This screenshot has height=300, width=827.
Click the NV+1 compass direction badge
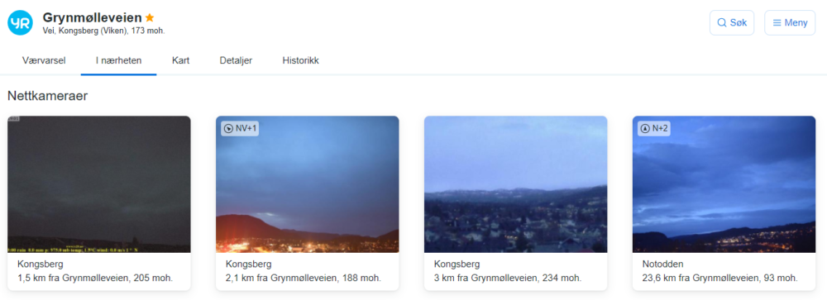[240, 128]
